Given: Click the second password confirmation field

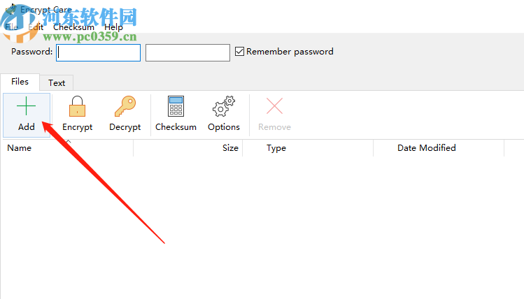Looking at the screenshot, I should pyautogui.click(x=187, y=52).
